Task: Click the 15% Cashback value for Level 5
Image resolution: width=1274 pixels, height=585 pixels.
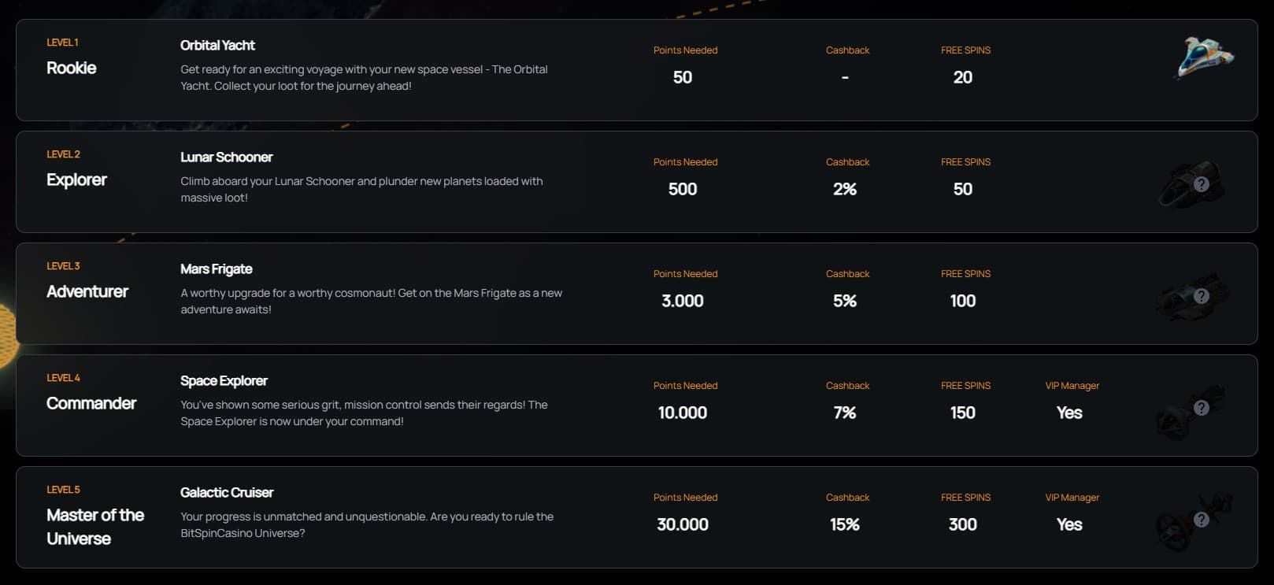Action: (x=845, y=524)
